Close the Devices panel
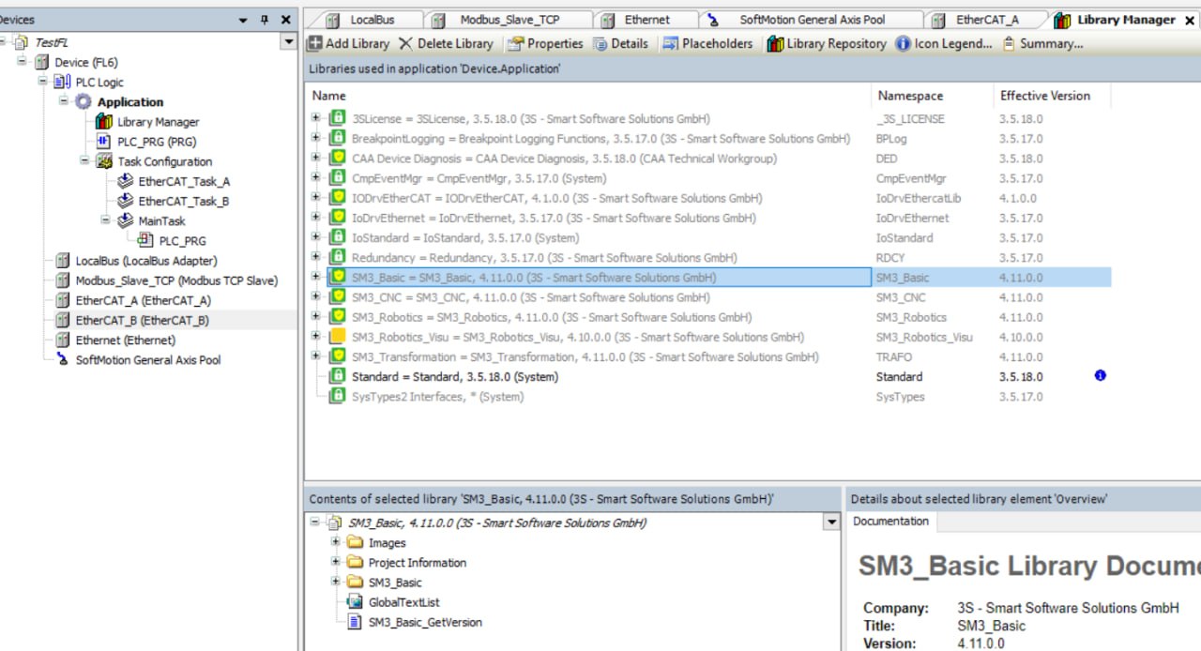 coord(285,20)
